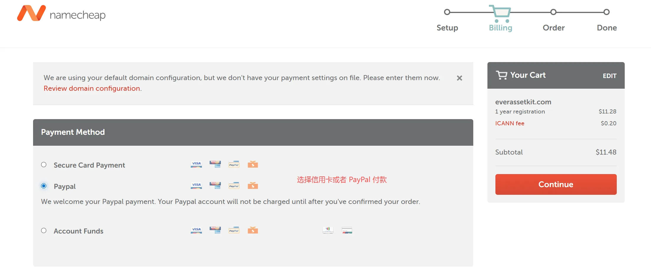The width and height of the screenshot is (651, 274).
Task: Click the PayPal logo icon in Account Funds row
Action: coord(234,230)
